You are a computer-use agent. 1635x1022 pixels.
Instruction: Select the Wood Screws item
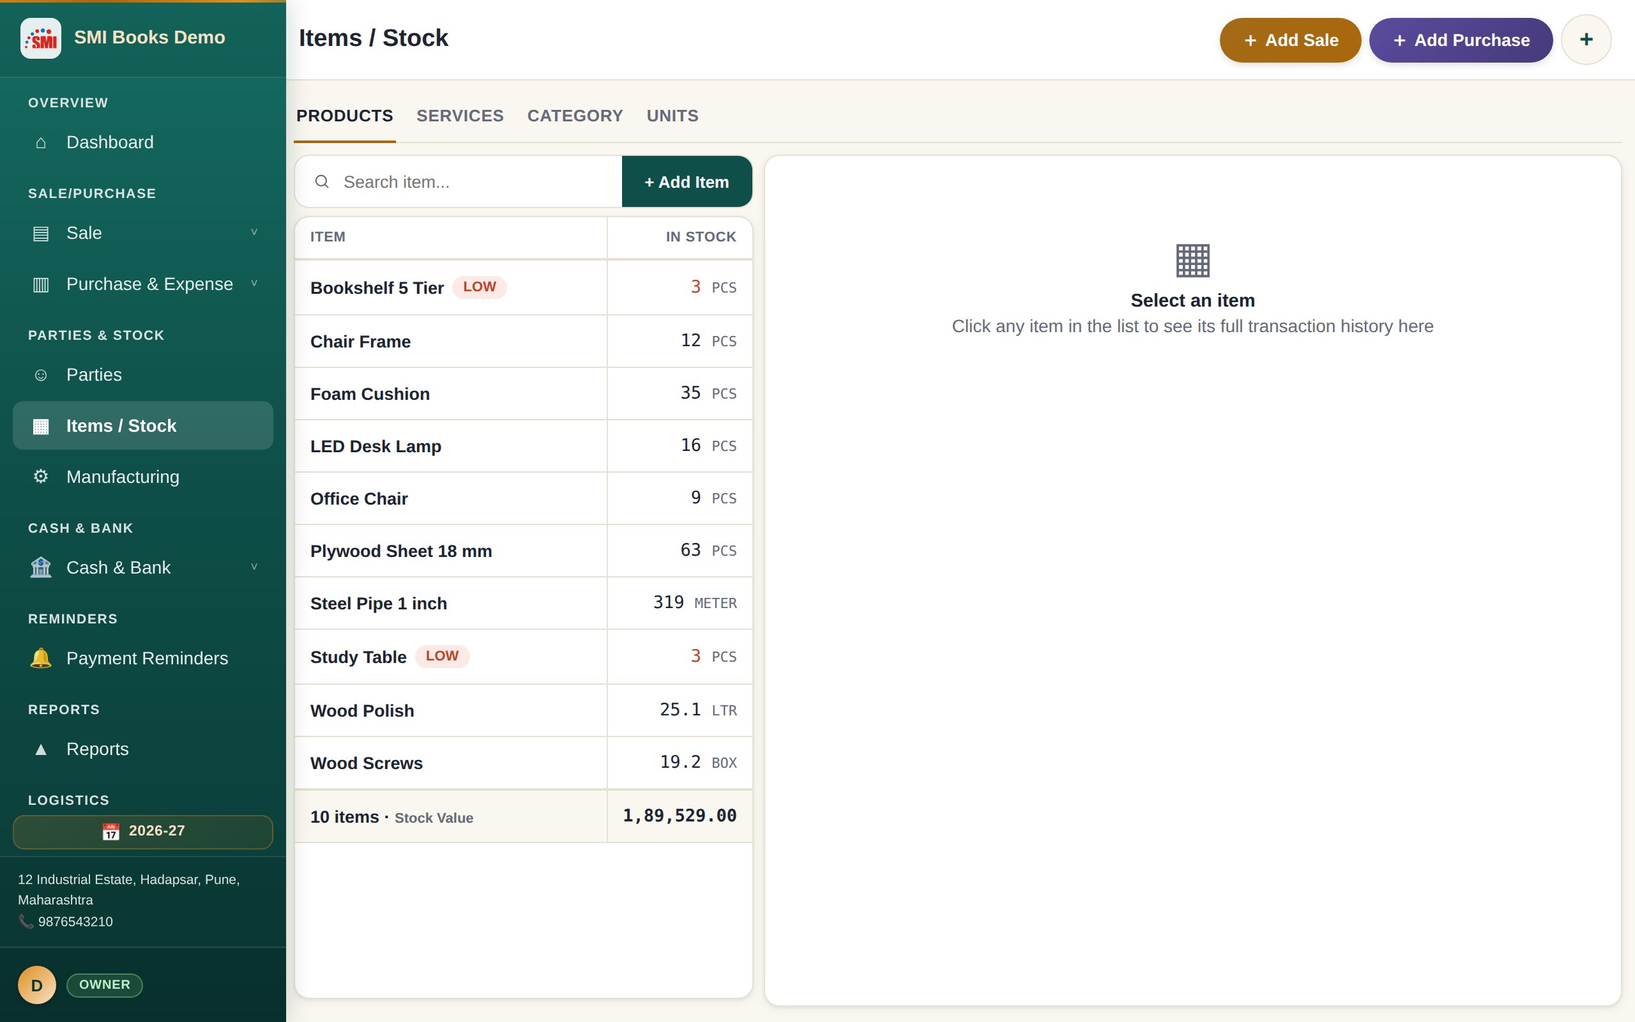tap(524, 763)
